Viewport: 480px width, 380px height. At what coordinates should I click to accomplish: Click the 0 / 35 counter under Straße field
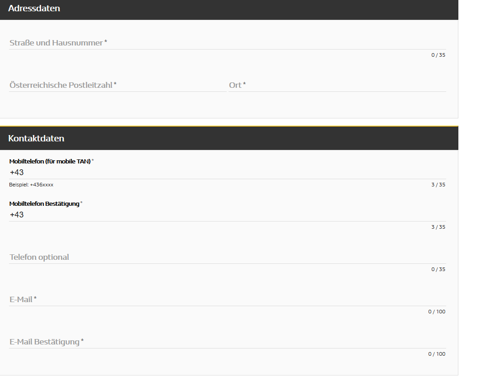(x=438, y=55)
